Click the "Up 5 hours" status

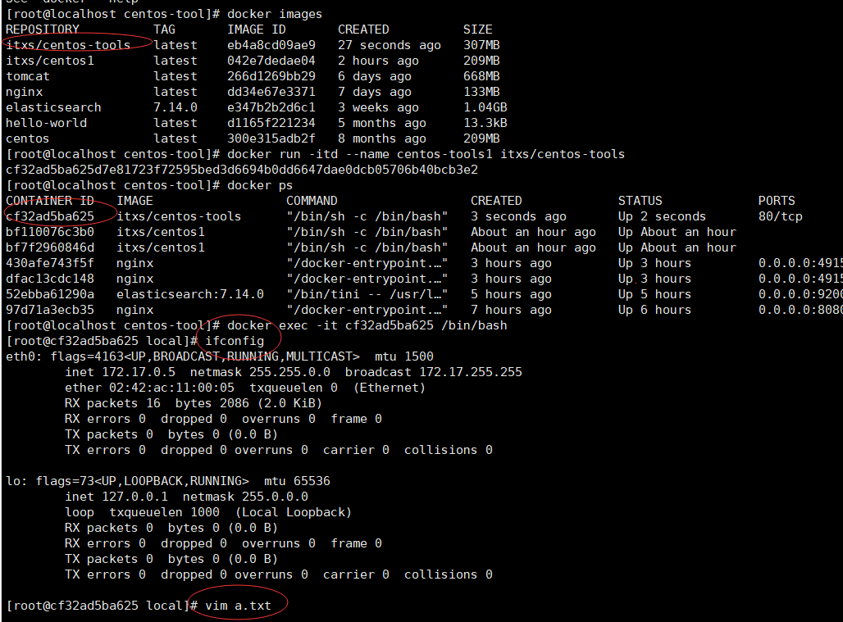[x=654, y=294]
